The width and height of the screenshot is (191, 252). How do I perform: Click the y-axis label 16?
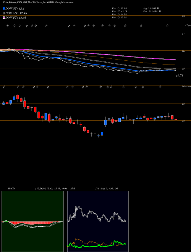pyautogui.click(x=183, y=51)
